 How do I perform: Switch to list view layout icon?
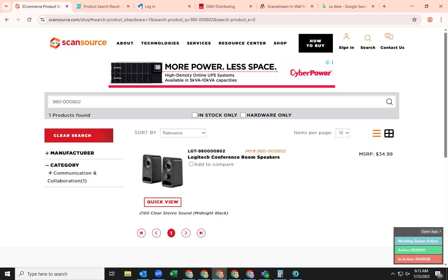click(x=376, y=133)
